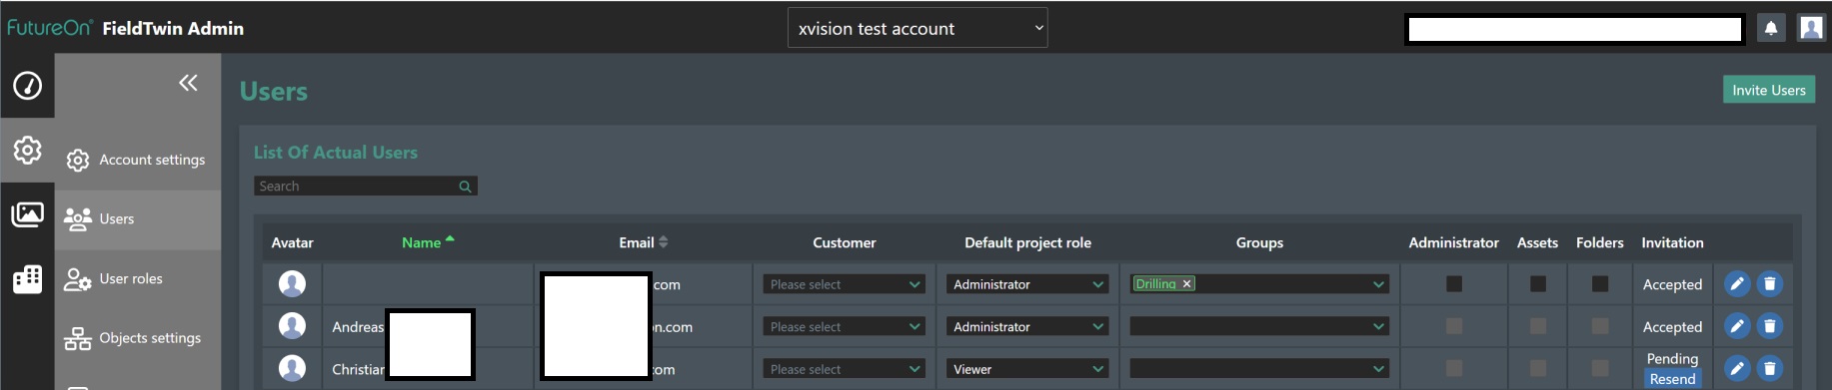Open Andreas's Default project role dropdown
The height and width of the screenshot is (390, 1832).
1027,326
